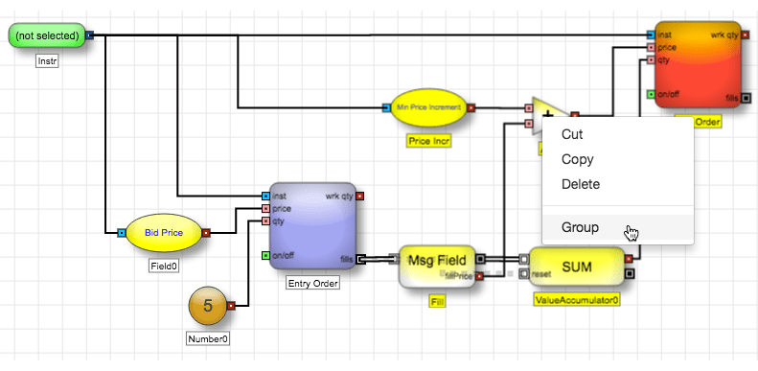Open the (not selected) instrument selector

[47, 35]
